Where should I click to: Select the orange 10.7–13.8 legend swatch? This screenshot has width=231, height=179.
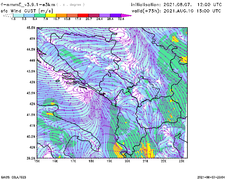click(62, 15)
